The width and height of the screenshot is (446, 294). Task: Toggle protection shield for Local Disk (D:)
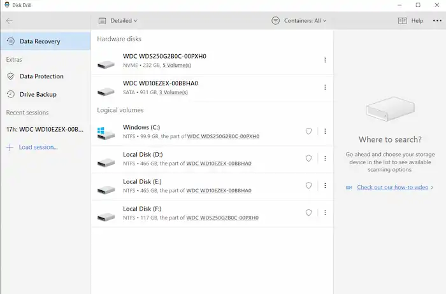point(308,158)
